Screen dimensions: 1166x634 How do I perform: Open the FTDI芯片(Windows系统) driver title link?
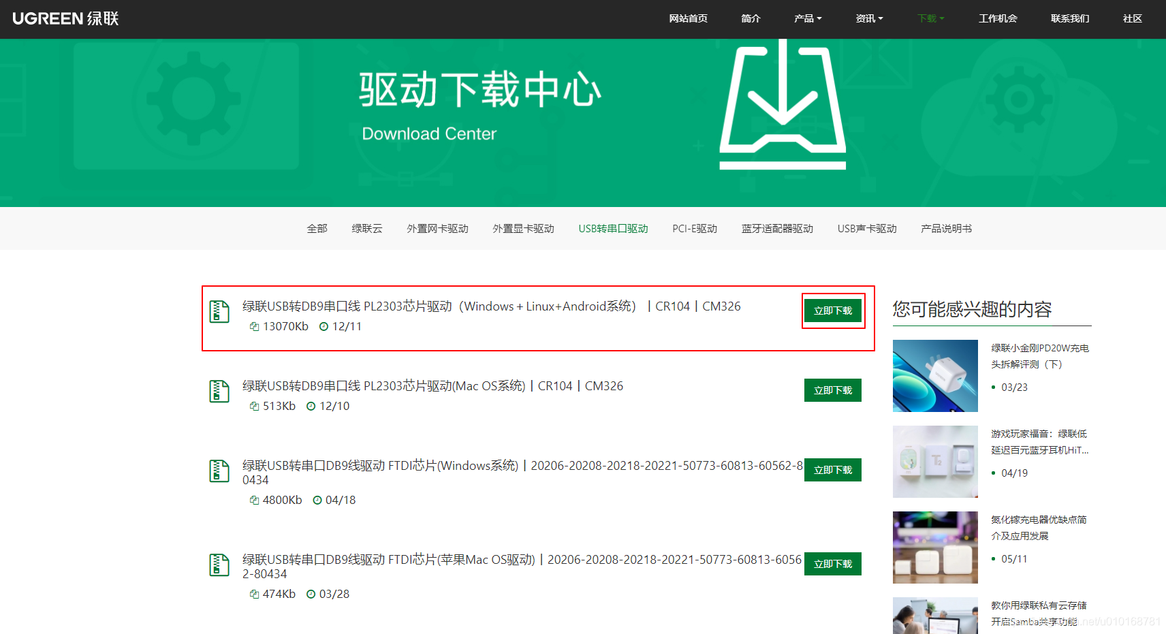click(522, 473)
